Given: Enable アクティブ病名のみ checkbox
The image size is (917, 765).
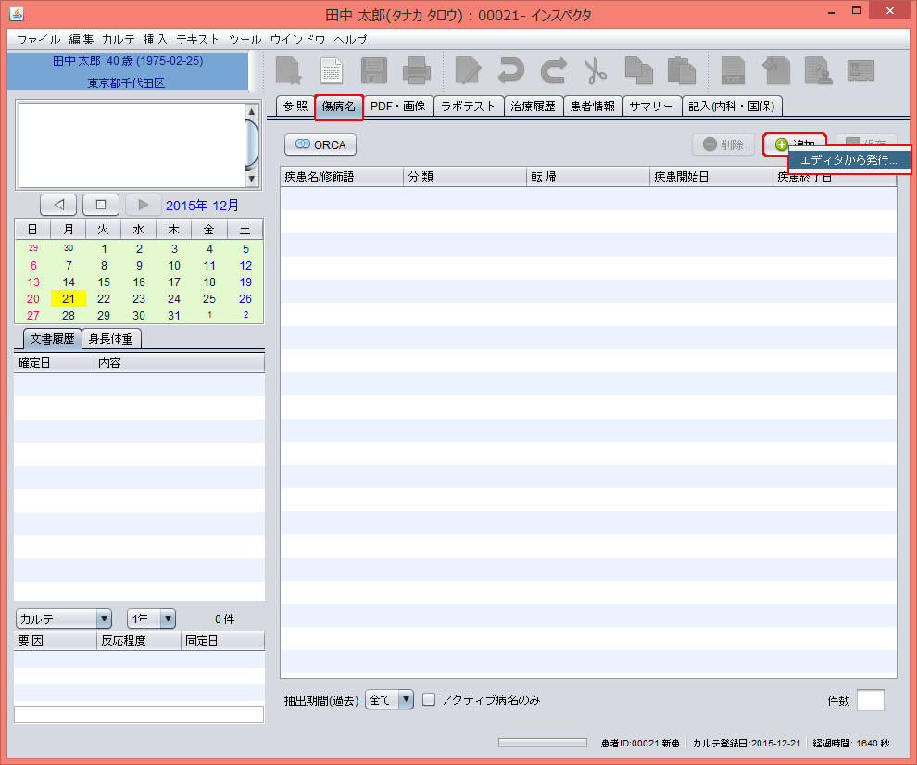Looking at the screenshot, I should point(429,700).
